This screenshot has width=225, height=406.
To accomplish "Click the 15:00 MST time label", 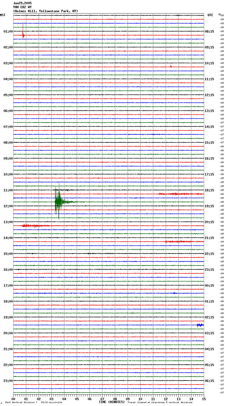I will click(x=8, y=254).
